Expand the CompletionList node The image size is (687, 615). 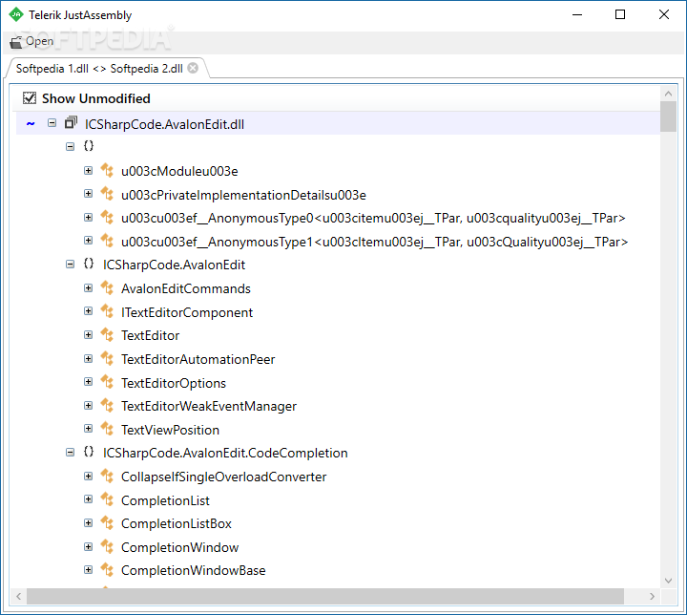[x=89, y=499]
